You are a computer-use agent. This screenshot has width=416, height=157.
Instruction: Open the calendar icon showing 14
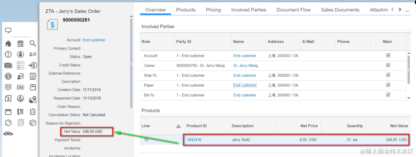pos(20,44)
